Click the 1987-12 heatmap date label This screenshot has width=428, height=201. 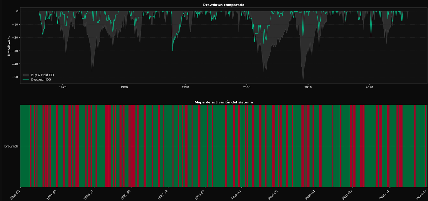pos(163,194)
